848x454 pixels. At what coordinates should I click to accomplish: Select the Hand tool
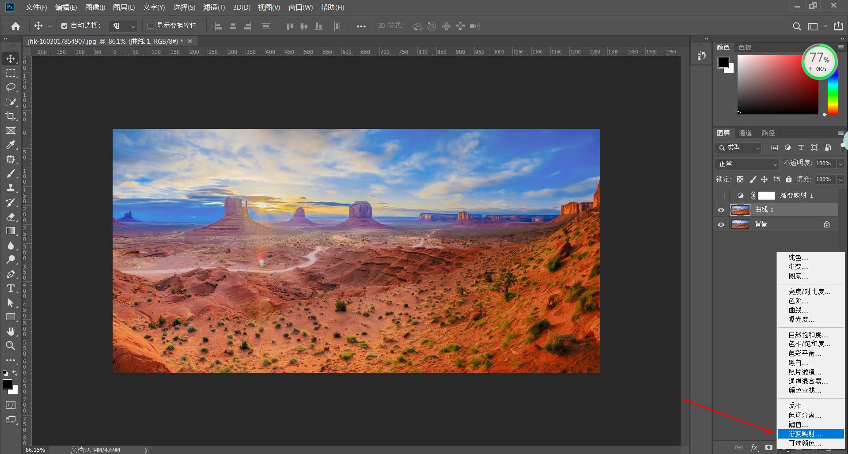11,331
